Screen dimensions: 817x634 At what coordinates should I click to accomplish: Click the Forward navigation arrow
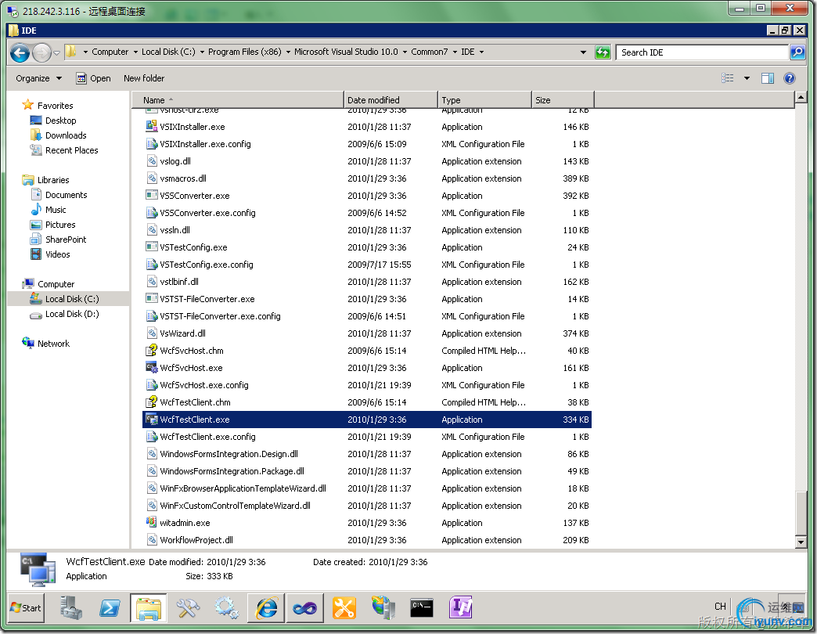click(41, 52)
